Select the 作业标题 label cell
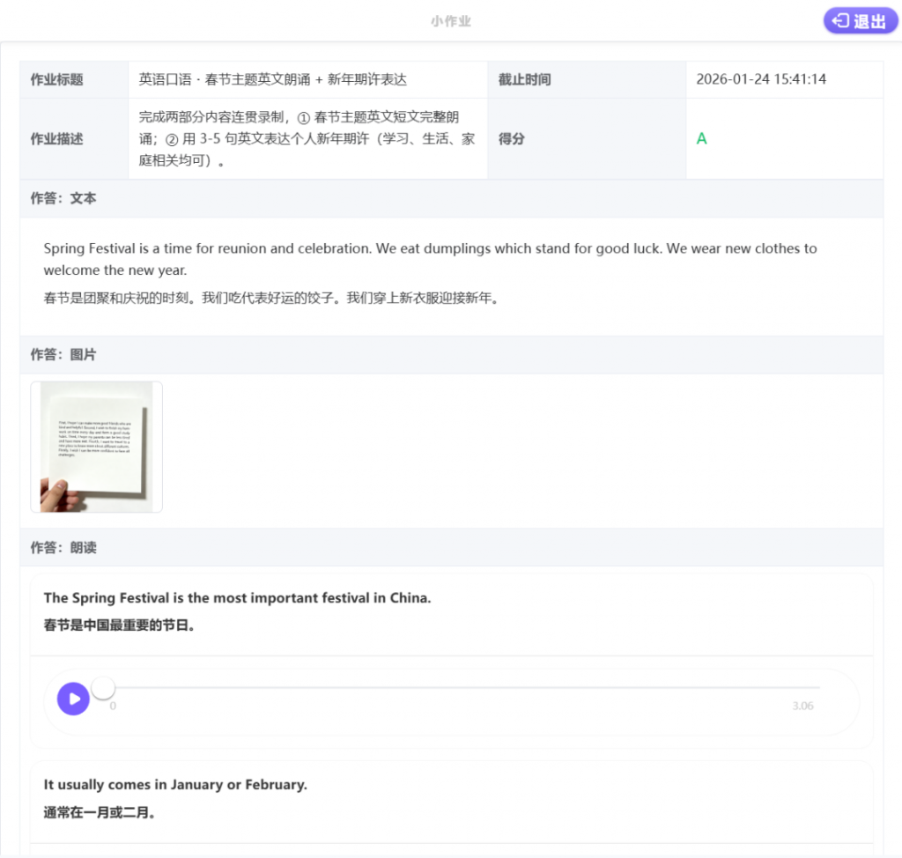This screenshot has width=902, height=858. (57, 79)
